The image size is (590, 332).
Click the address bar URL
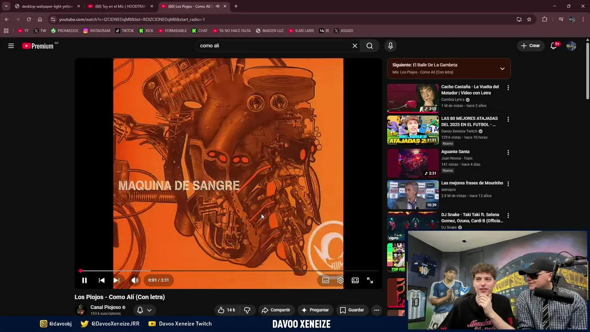tap(132, 19)
